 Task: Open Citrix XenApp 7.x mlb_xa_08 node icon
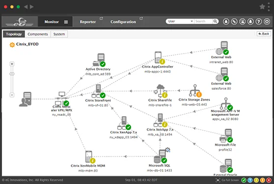point(161,120)
